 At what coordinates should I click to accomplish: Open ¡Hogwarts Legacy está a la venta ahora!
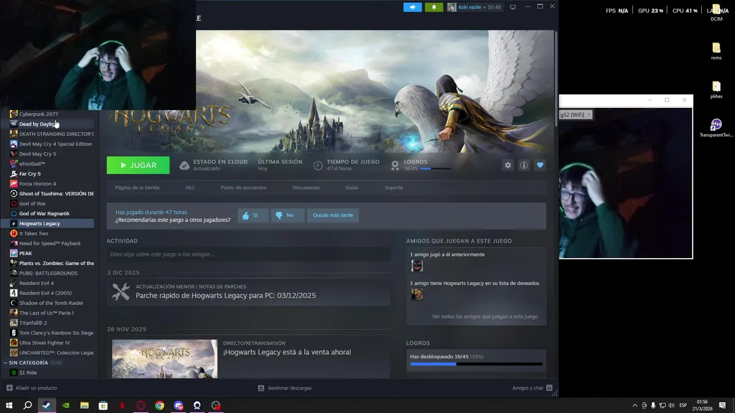[x=287, y=352]
